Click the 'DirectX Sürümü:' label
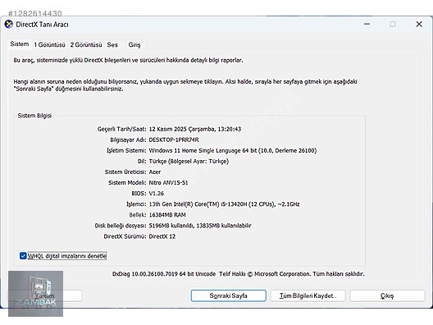The height and width of the screenshot is (325, 433). tap(125, 236)
